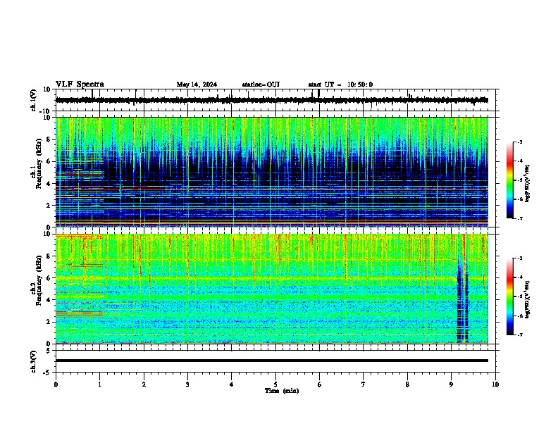Click the "8" minute tick label on time axis
Image resolution: width=558 pixels, height=431 pixels.
pyautogui.click(x=407, y=385)
